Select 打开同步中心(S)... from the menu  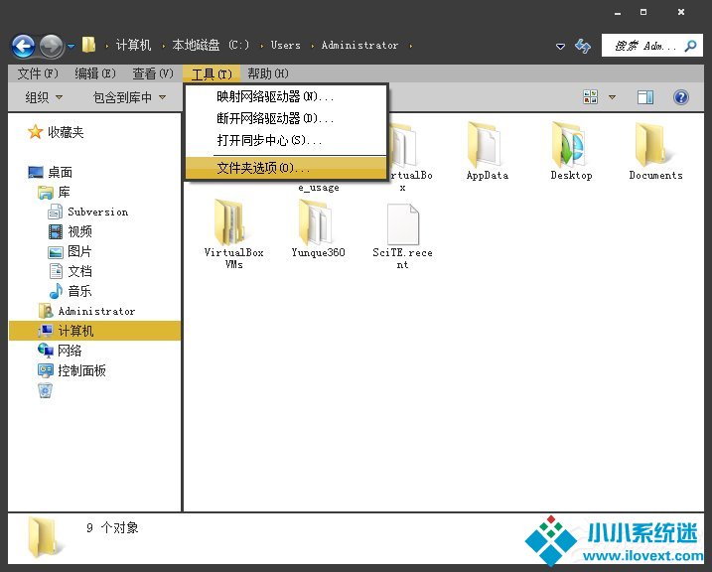pyautogui.click(x=286, y=140)
